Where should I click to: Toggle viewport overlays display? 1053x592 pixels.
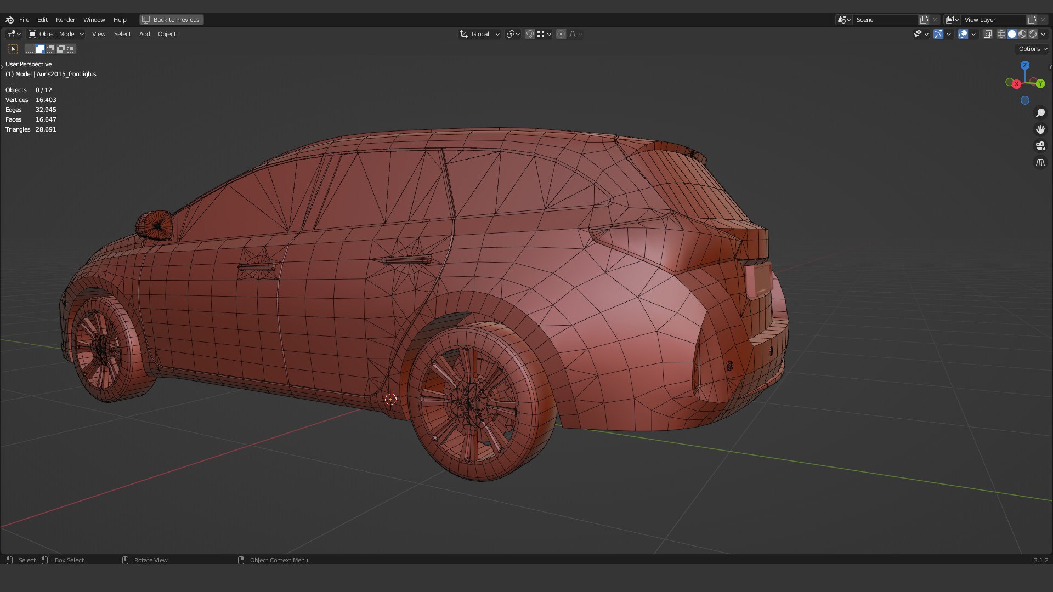coord(963,34)
